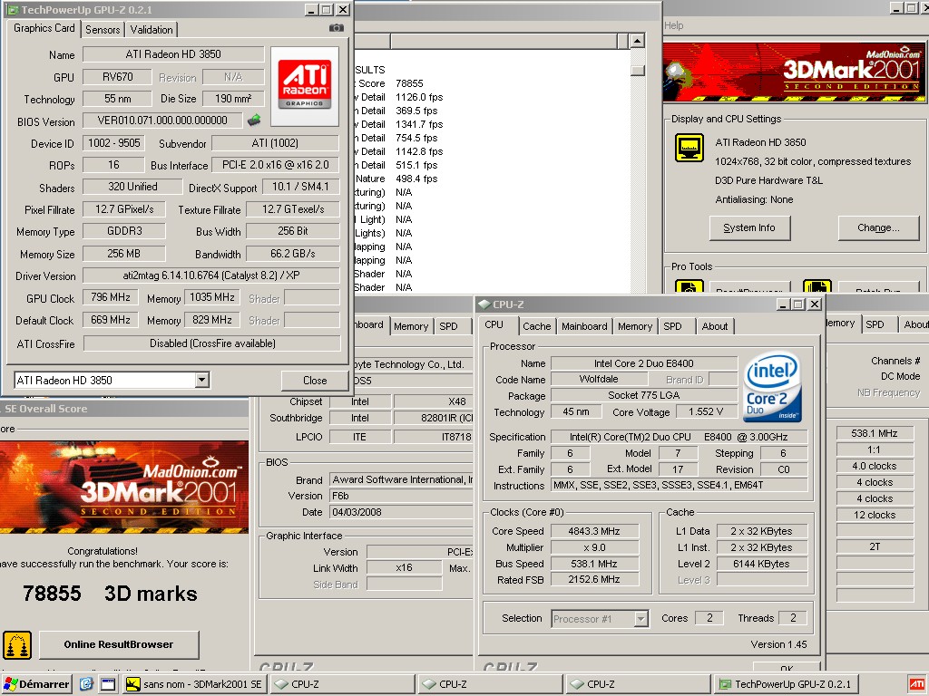Click the results list scrollbar thumb
This screenshot has height=696, width=929.
coord(638,70)
